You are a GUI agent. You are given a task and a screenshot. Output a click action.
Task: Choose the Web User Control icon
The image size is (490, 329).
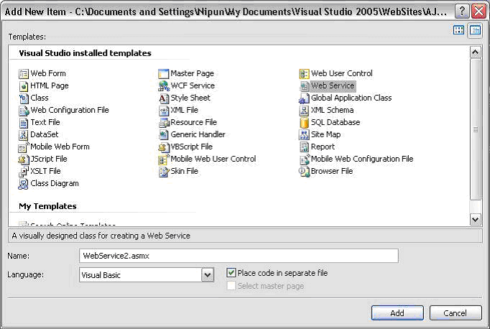(304, 74)
